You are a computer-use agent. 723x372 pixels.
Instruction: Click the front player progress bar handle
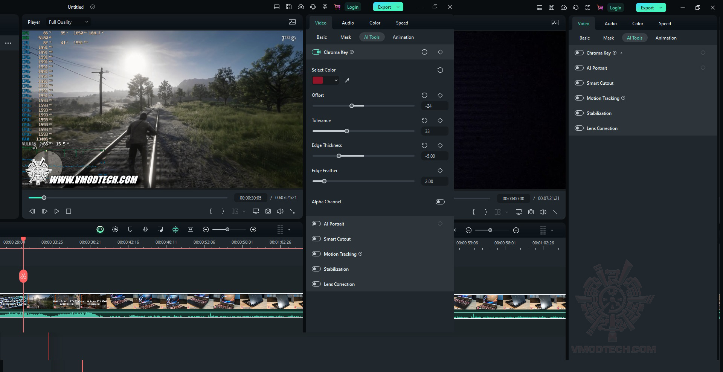coord(44,198)
